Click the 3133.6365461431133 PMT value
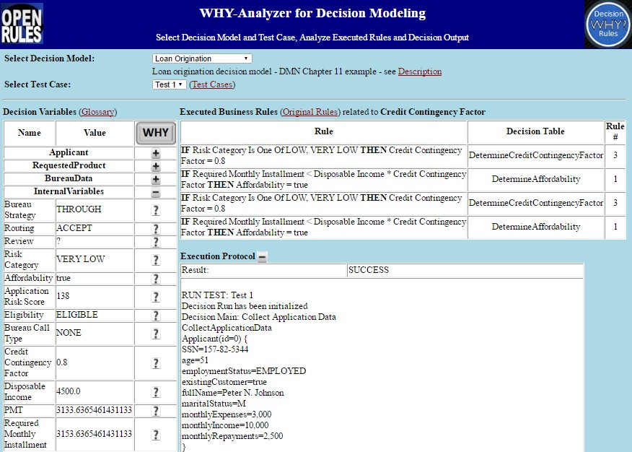This screenshot has width=632, height=452. pyautogui.click(x=94, y=410)
